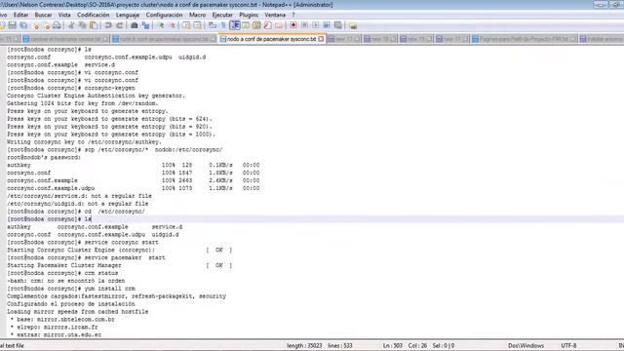Open the Buscar menu
This screenshot has width=624, height=351.
click(x=43, y=15)
